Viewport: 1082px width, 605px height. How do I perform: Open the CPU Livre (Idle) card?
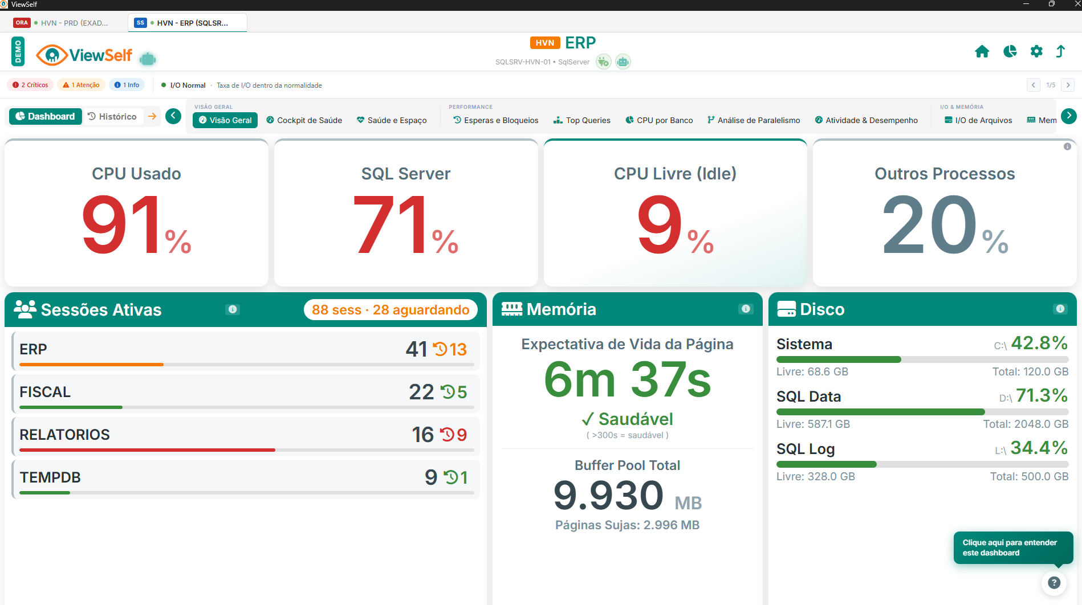(675, 212)
